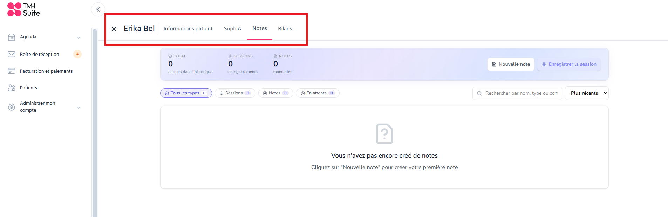Toggle the Sessions filter chip
668x217 pixels.
235,93
